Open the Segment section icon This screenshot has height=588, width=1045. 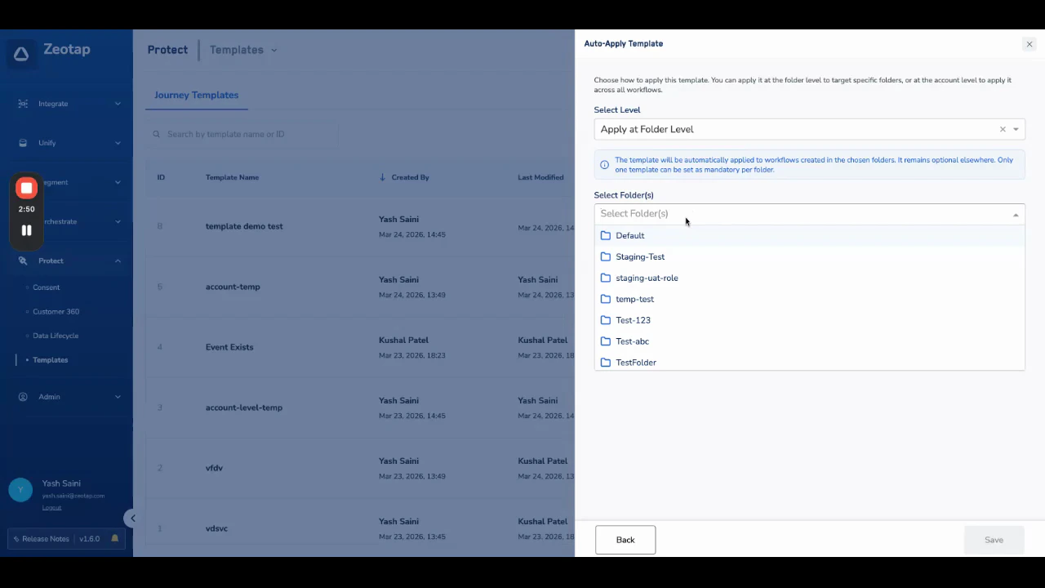click(23, 182)
